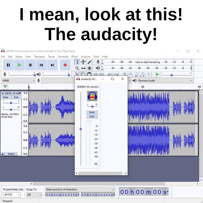Screen dimensions: 203x203
Task: Open Start and End of Selection dropdown
Action: click(80, 190)
